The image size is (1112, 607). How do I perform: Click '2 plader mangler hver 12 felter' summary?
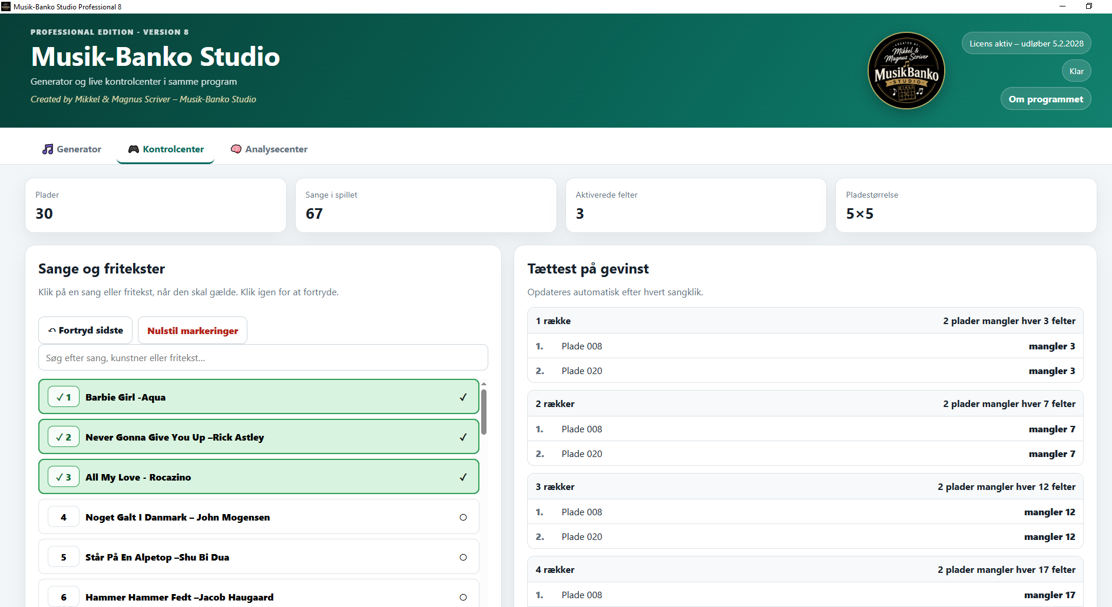[1007, 486]
